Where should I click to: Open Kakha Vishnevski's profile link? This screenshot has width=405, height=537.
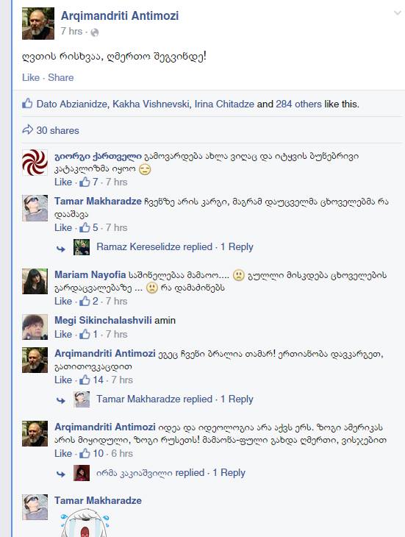pyautogui.click(x=151, y=104)
